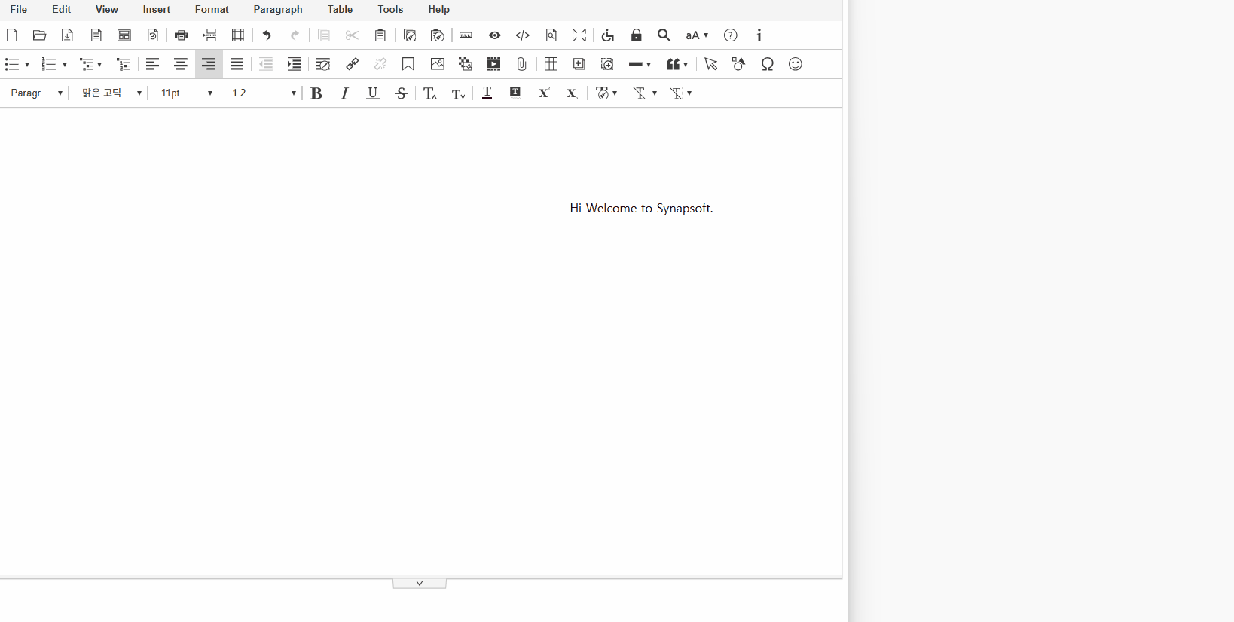Center align the text
This screenshot has height=622, width=1234.
click(181, 64)
